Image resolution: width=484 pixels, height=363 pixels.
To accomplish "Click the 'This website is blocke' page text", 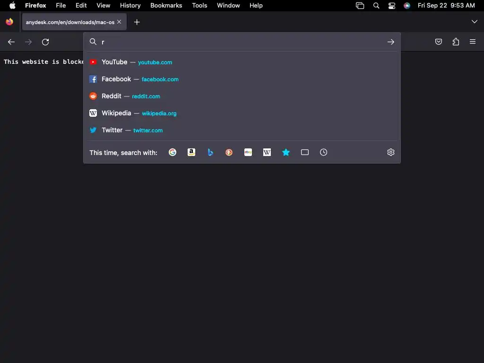I will point(43,62).
